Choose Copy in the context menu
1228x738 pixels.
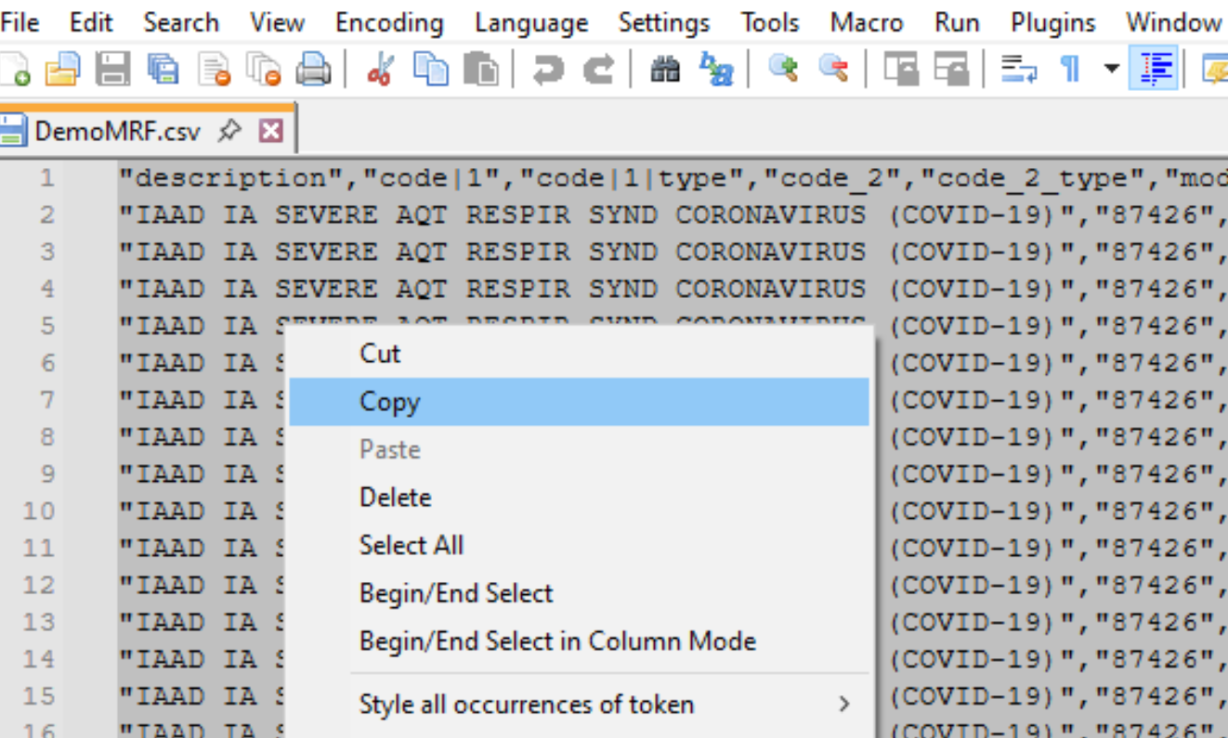(580, 402)
